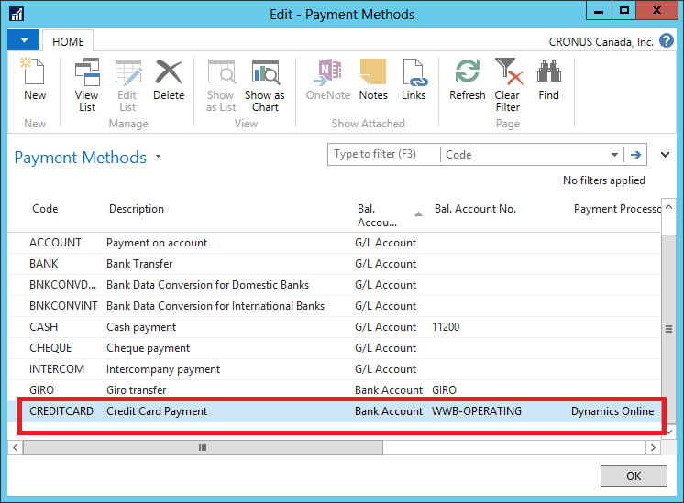
Task: Select the BANK code row
Action: pyautogui.click(x=44, y=264)
